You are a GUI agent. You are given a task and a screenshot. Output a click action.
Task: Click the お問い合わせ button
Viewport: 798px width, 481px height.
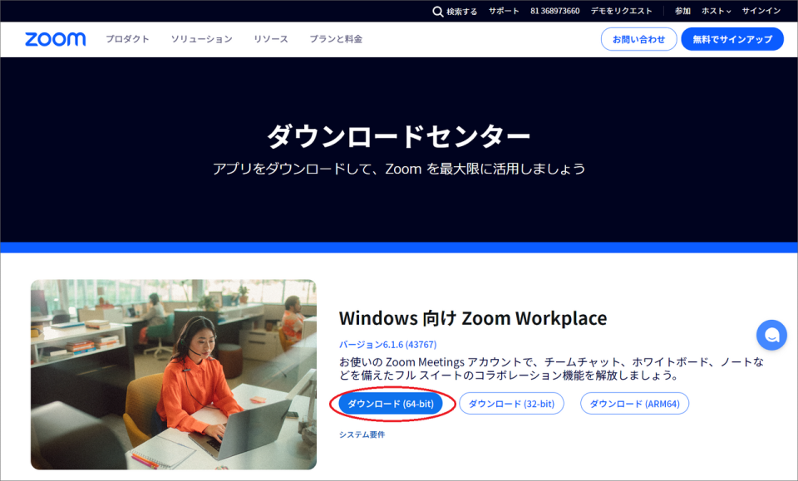pos(638,39)
